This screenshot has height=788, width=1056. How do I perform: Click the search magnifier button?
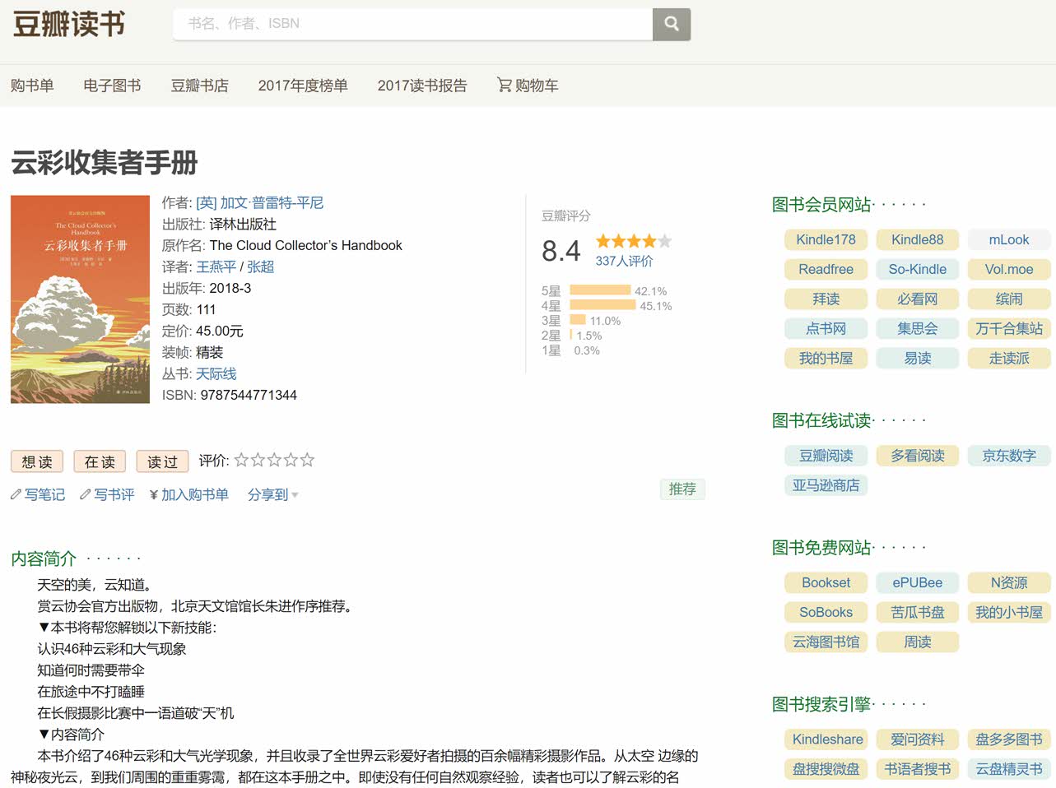(671, 24)
